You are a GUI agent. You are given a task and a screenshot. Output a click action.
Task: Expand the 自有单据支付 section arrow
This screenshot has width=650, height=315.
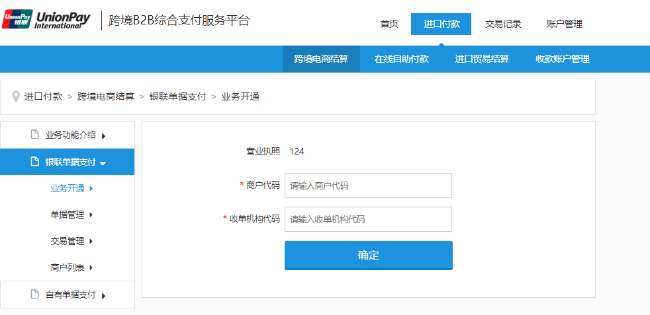[104, 296]
